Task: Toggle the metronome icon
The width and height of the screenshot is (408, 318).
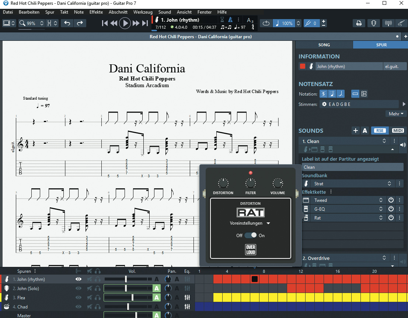Action: click(230, 20)
